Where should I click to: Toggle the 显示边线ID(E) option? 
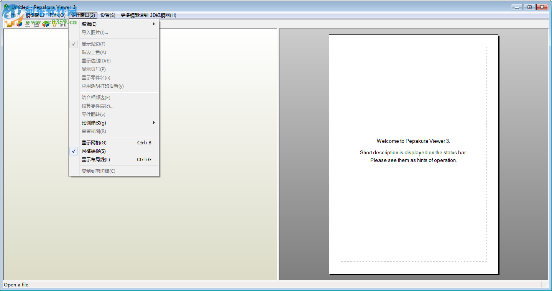coord(114,61)
